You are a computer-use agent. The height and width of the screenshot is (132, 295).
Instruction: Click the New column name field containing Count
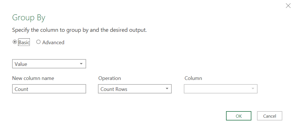coord(49,89)
